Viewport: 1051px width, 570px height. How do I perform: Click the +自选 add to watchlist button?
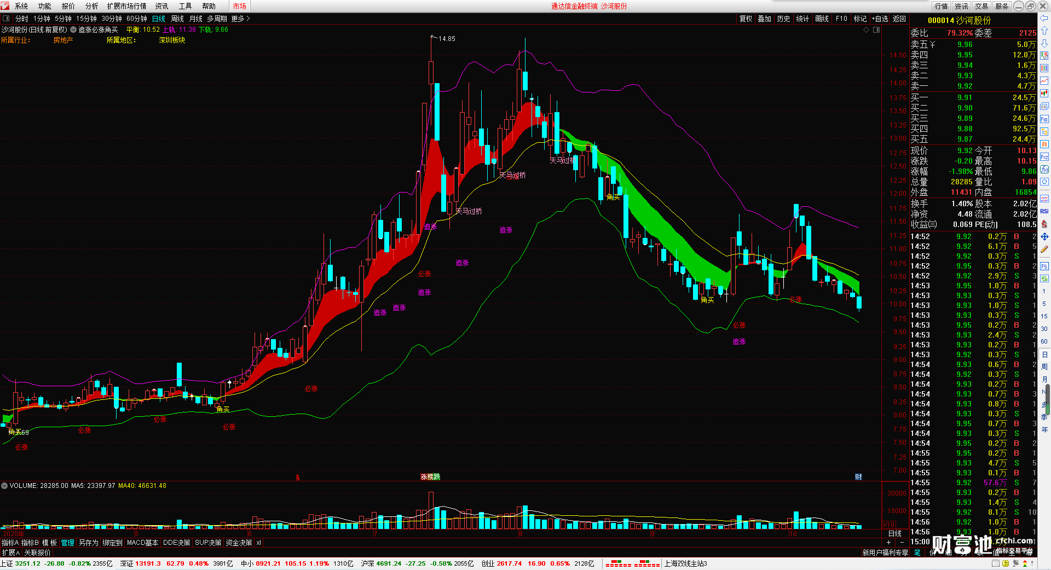[x=880, y=19]
